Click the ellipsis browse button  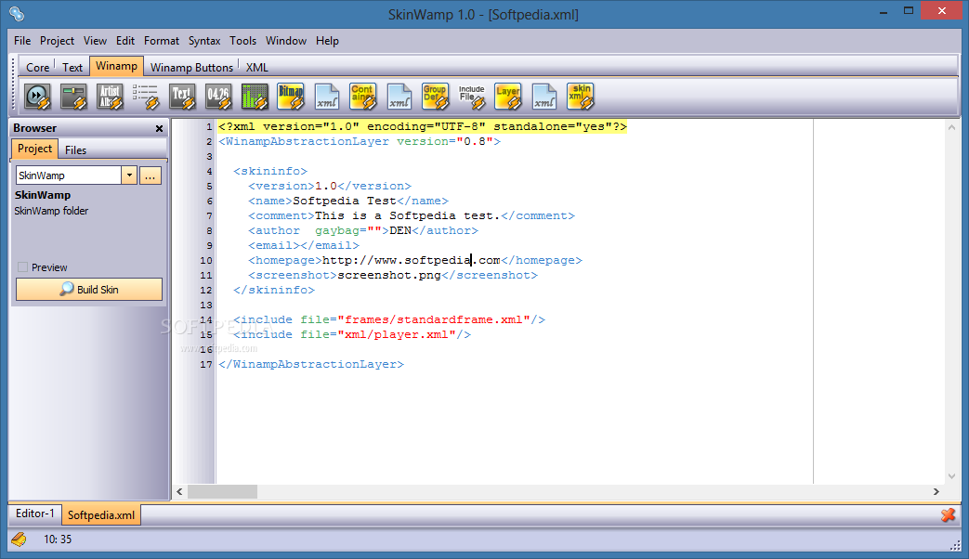pos(151,175)
